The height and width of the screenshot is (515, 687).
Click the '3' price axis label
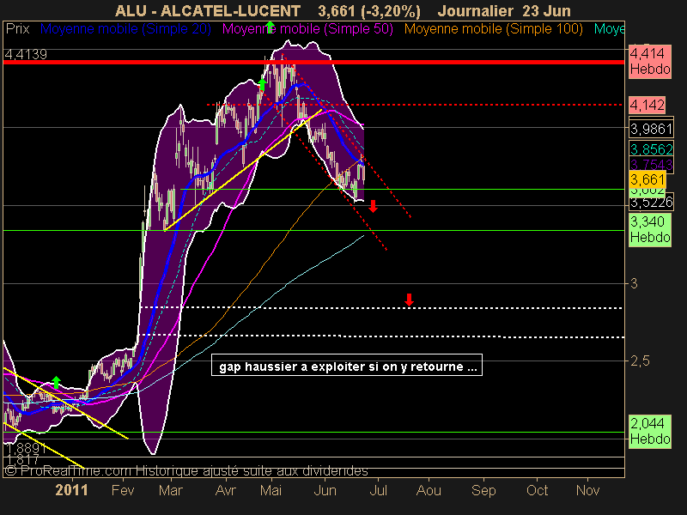click(634, 284)
